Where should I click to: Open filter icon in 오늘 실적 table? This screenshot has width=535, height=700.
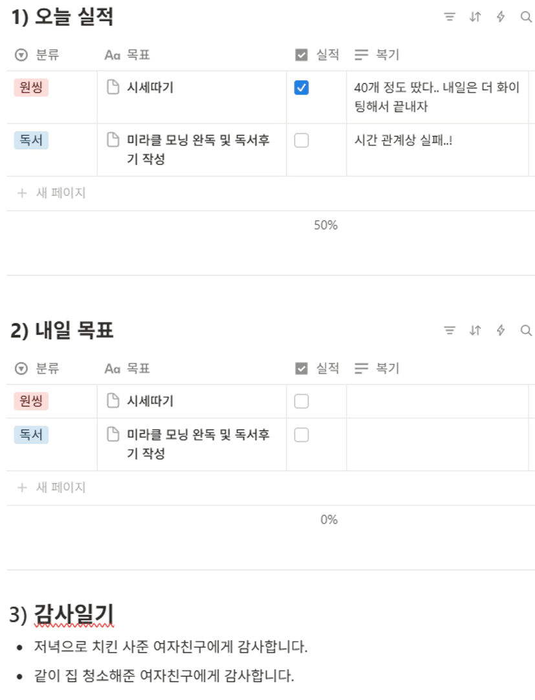[x=449, y=17]
